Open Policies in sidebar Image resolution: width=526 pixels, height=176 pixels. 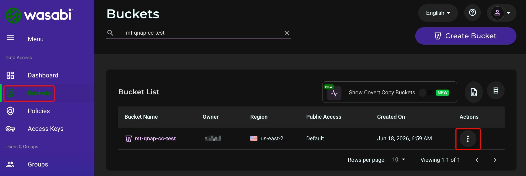[x=39, y=111]
